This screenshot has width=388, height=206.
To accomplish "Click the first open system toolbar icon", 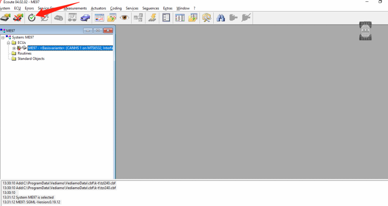I will (6, 18).
